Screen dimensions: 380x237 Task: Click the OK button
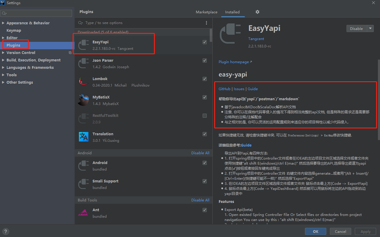[x=316, y=232]
